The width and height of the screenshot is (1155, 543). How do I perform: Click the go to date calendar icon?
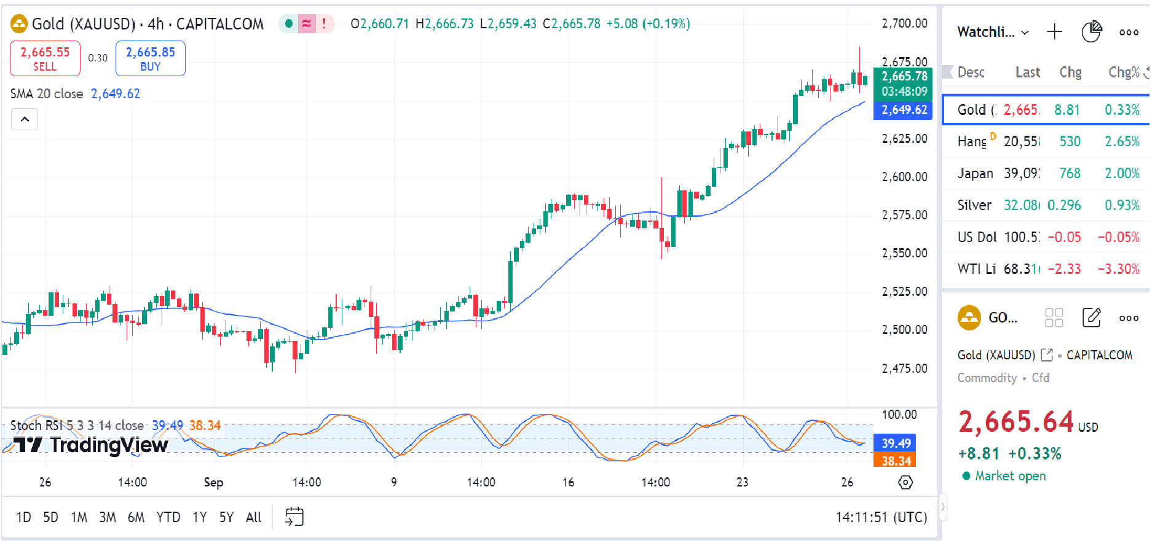pyautogui.click(x=294, y=517)
